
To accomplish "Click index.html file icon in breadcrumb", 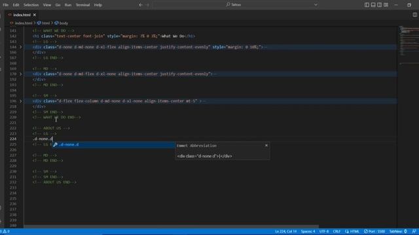I will coord(12,23).
